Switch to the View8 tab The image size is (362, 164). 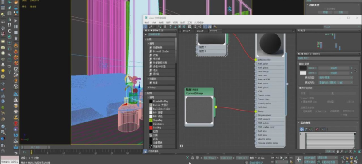pos(200,31)
